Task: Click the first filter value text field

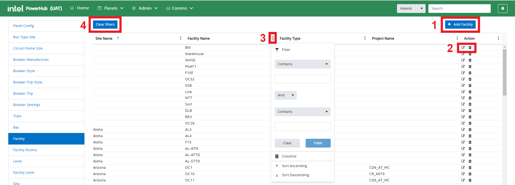Action: pyautogui.click(x=303, y=79)
